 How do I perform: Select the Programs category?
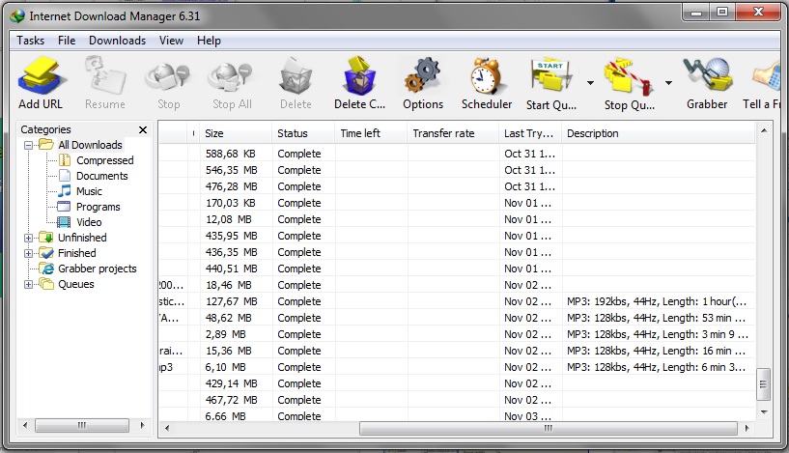[99, 207]
